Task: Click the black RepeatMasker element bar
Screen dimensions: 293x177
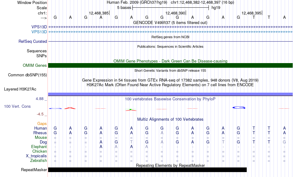Action: click(x=147, y=170)
